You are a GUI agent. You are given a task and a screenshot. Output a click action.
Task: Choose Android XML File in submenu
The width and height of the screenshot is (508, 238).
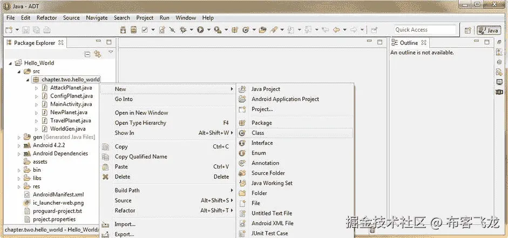[x=295, y=223]
